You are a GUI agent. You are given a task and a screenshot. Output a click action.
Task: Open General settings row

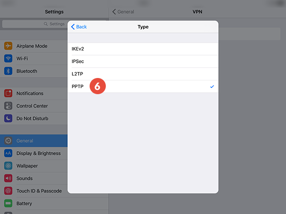pyautogui.click(x=34, y=141)
